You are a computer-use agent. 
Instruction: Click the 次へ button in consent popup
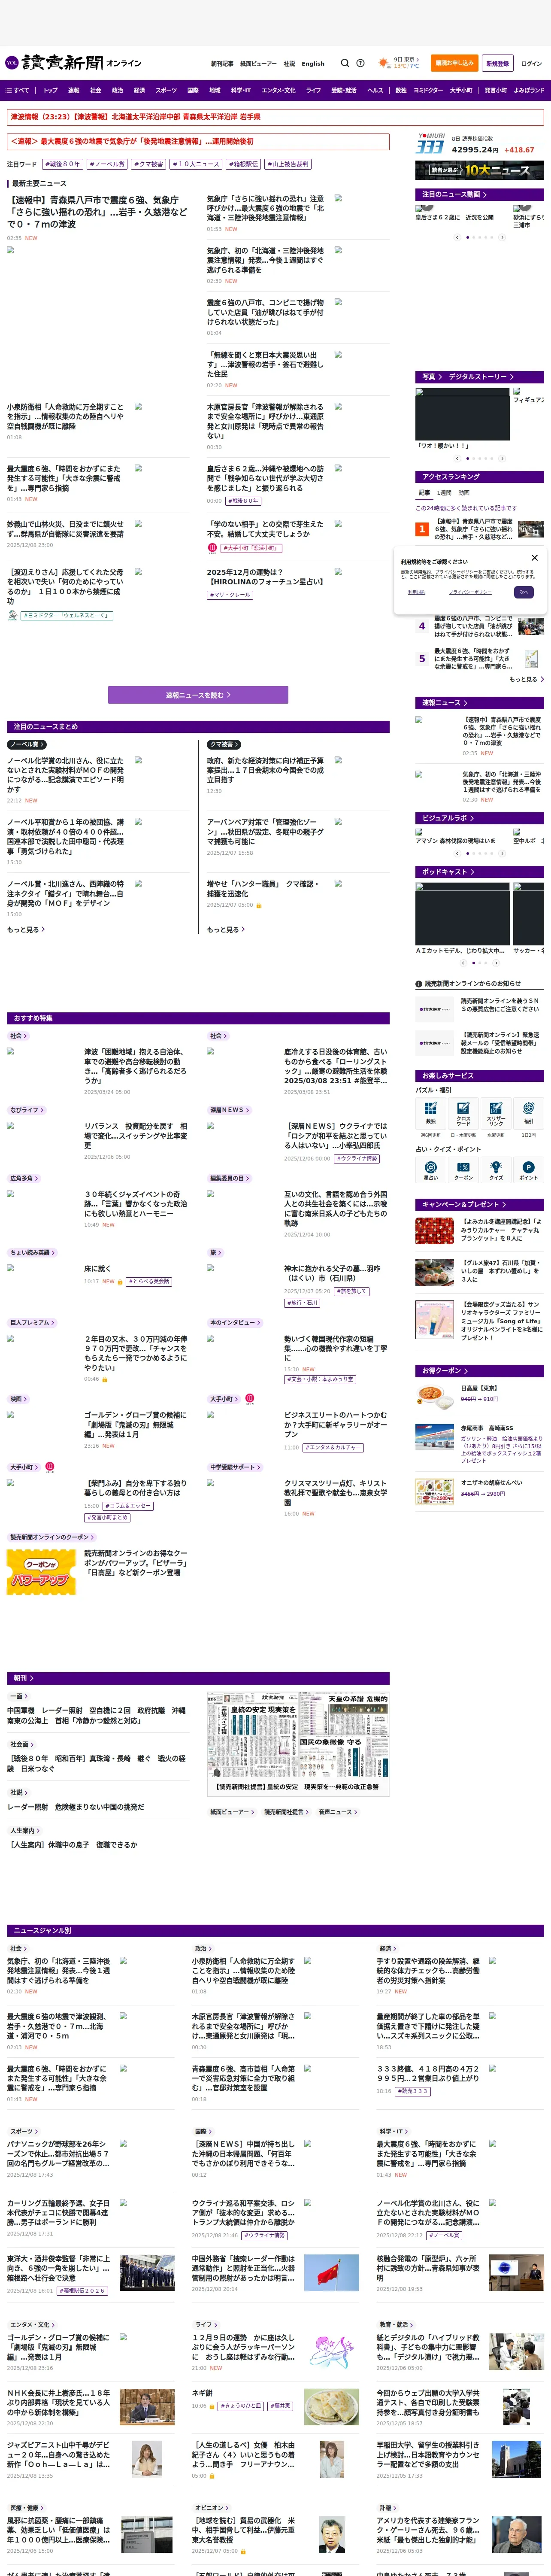[x=523, y=592]
